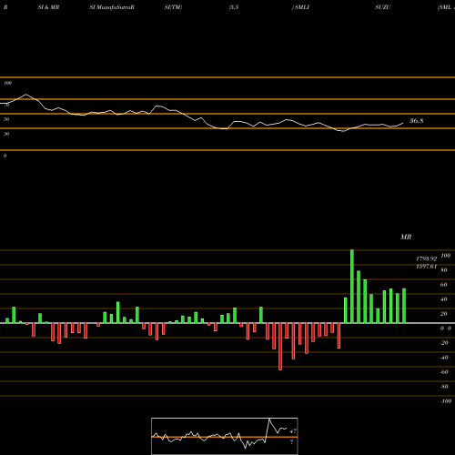The image size is (455, 455).
Task: Click the 30 label on RSI axis
Action: pyautogui.click(x=6, y=134)
